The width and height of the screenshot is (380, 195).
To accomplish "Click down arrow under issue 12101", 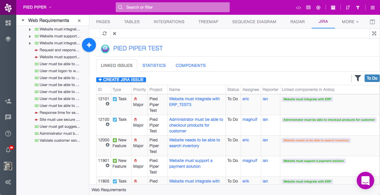I will pyautogui.click(x=108, y=104).
